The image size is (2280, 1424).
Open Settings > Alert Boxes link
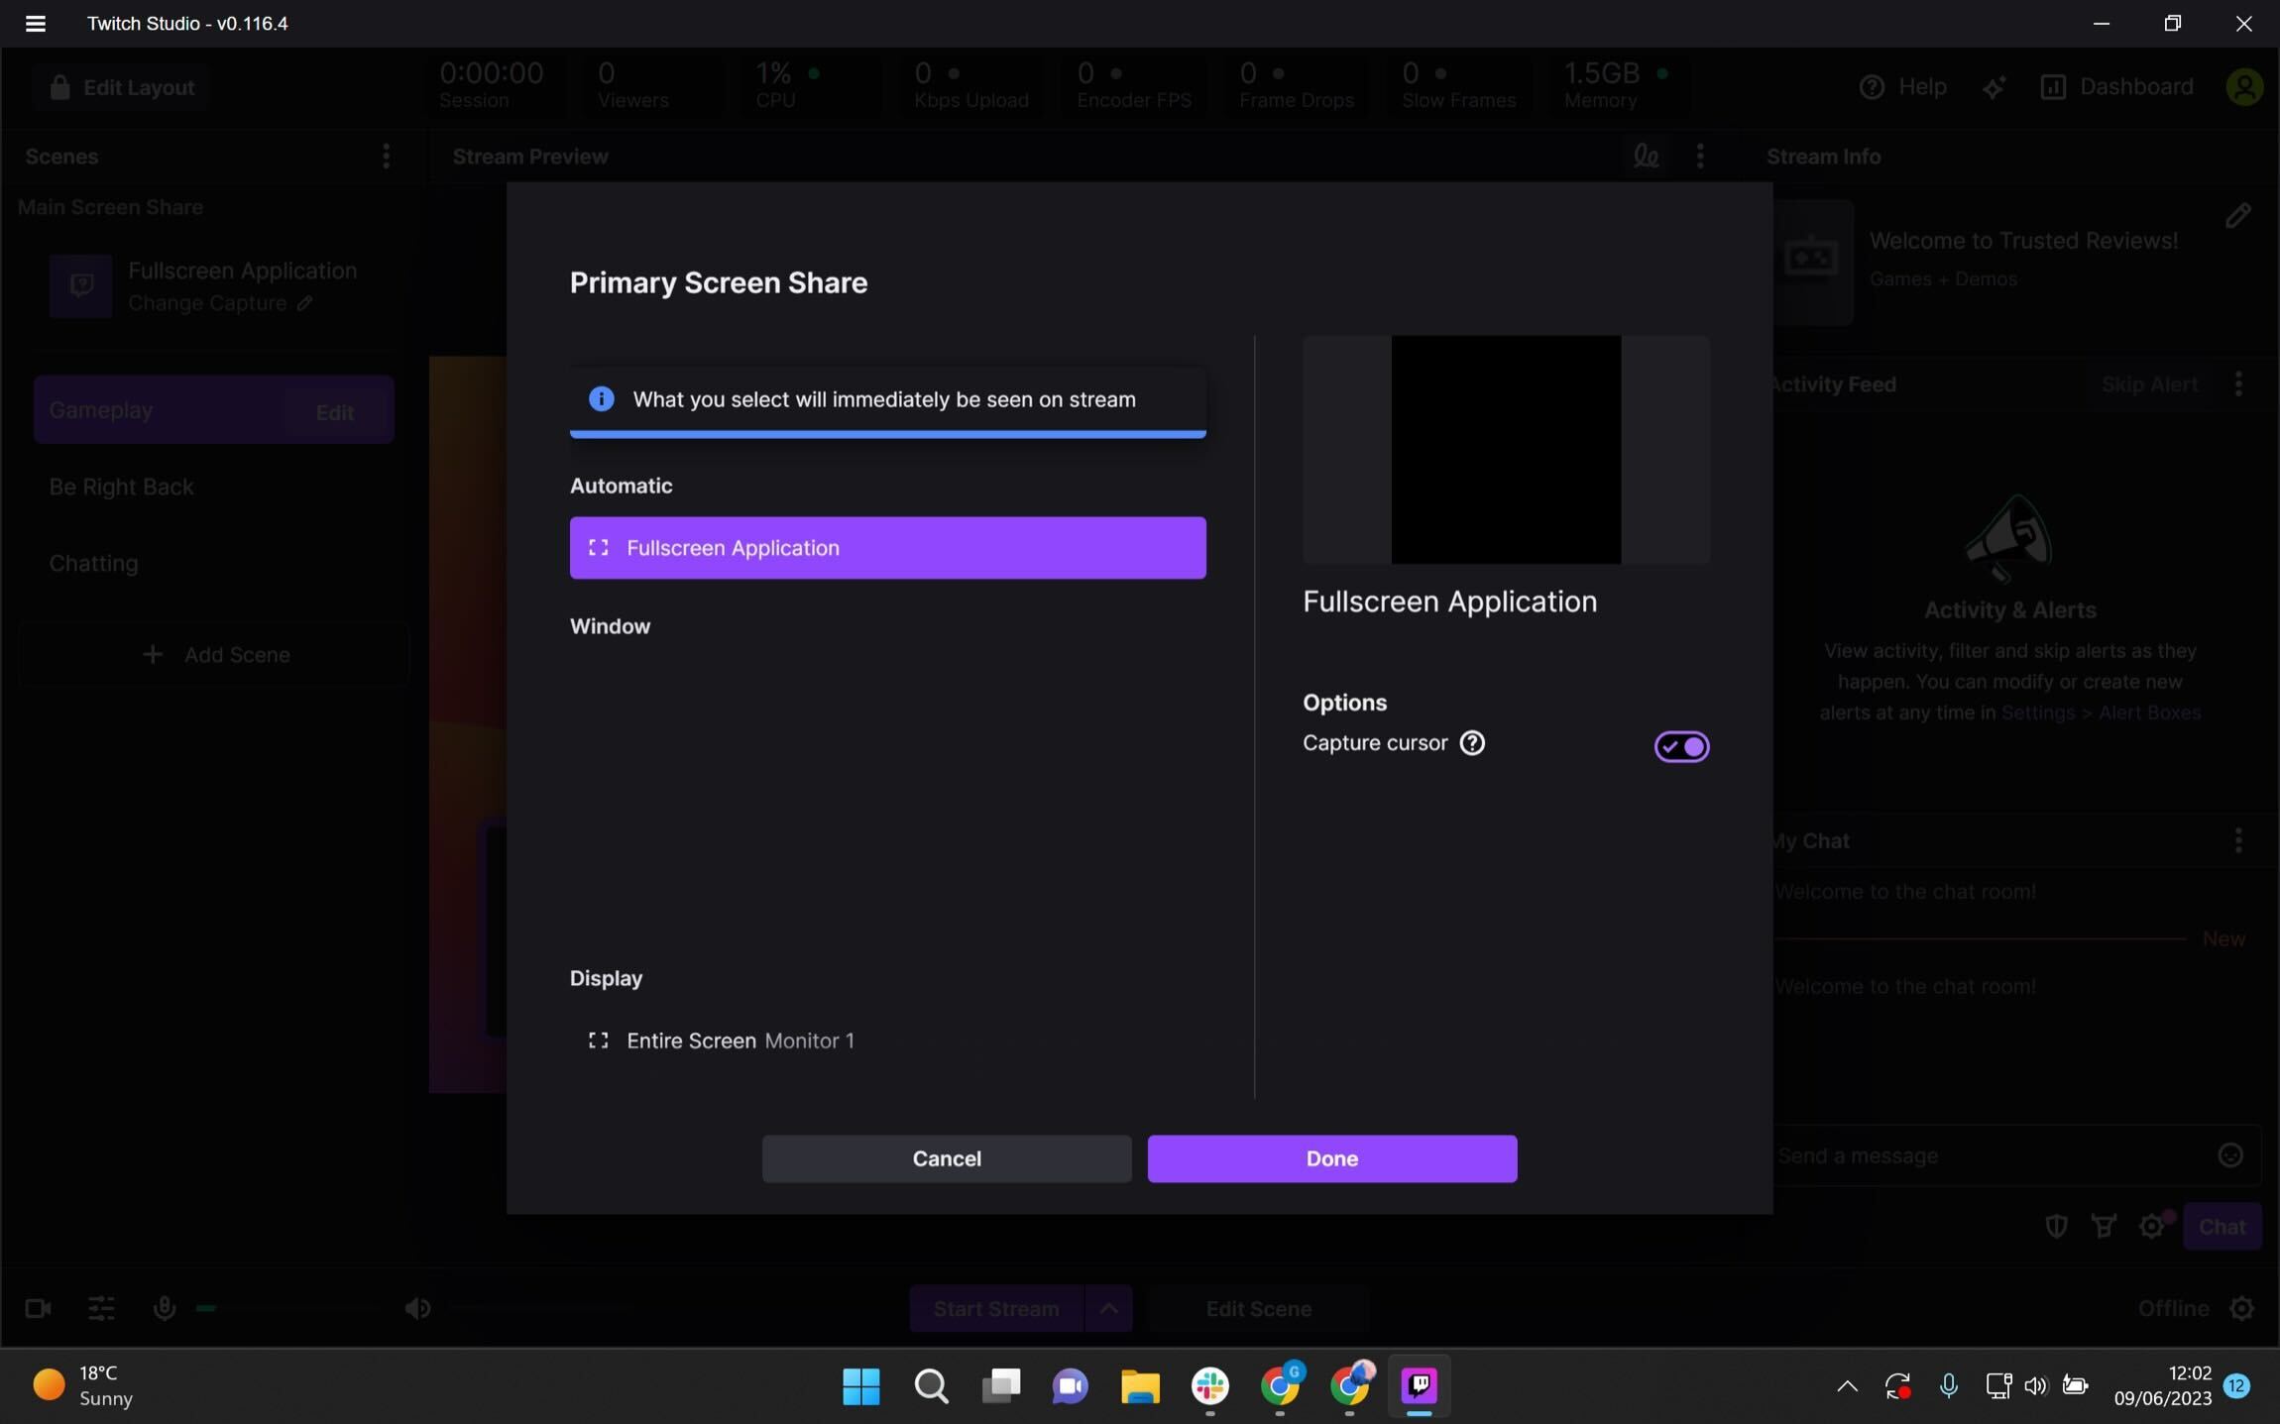(x=2101, y=712)
